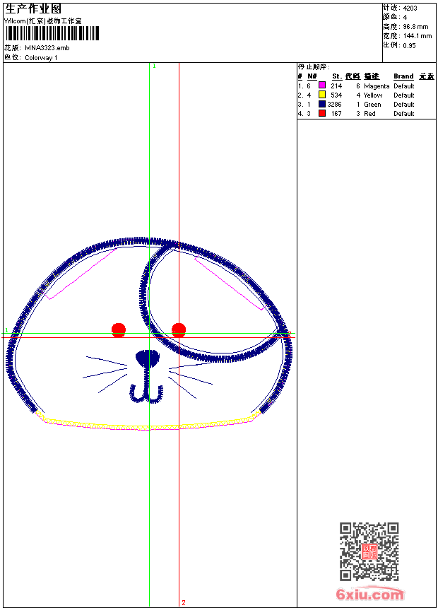Click the green marker '1' at top
The width and height of the screenshot is (438, 608).
[154, 66]
